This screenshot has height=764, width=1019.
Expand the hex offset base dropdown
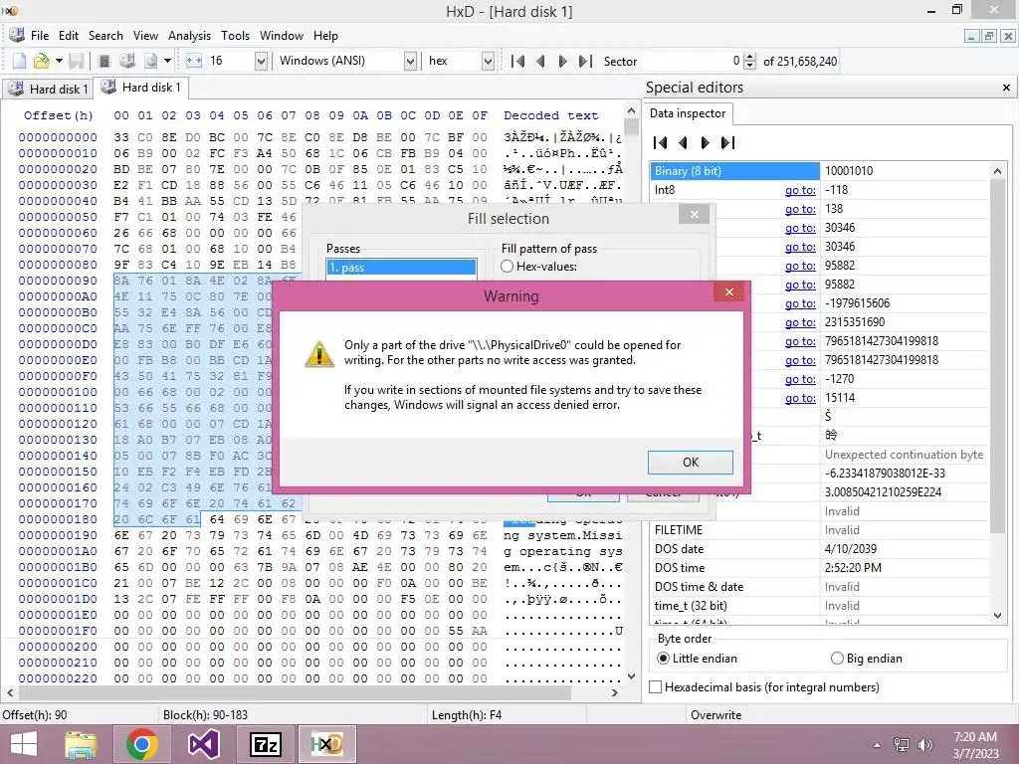click(x=488, y=61)
